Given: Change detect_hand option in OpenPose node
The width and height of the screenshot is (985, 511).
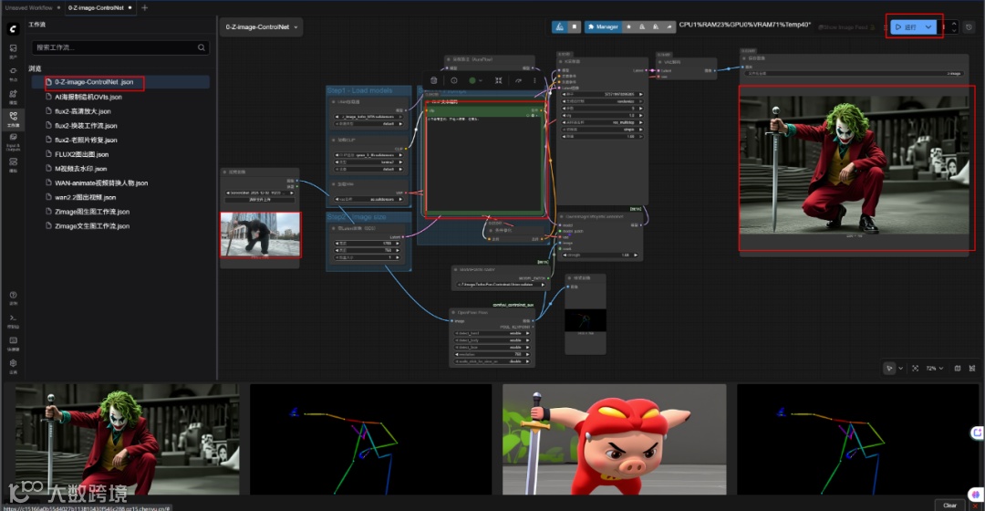Looking at the screenshot, I should [492, 333].
